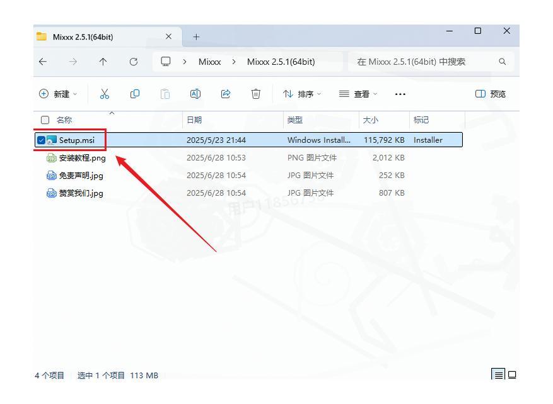Viewport: 553px width, 404px height.
Task: Select the 安装教程.png file
Action: 82,158
